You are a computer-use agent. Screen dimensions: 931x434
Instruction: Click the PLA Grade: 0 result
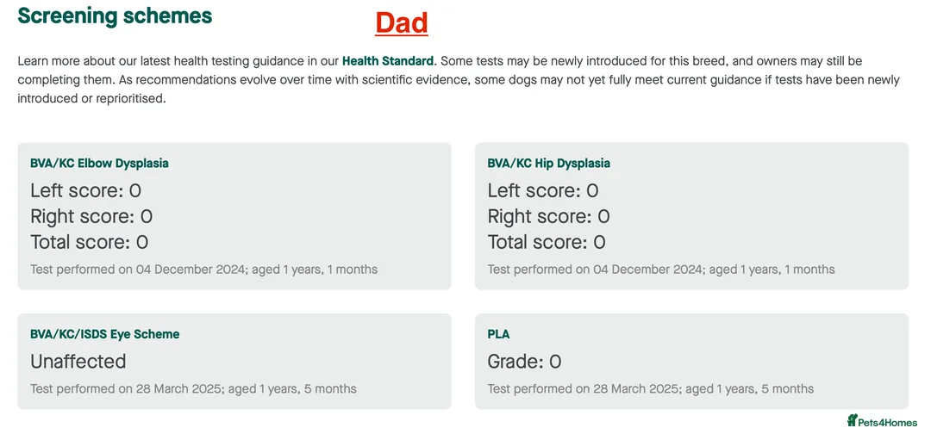[x=524, y=361]
